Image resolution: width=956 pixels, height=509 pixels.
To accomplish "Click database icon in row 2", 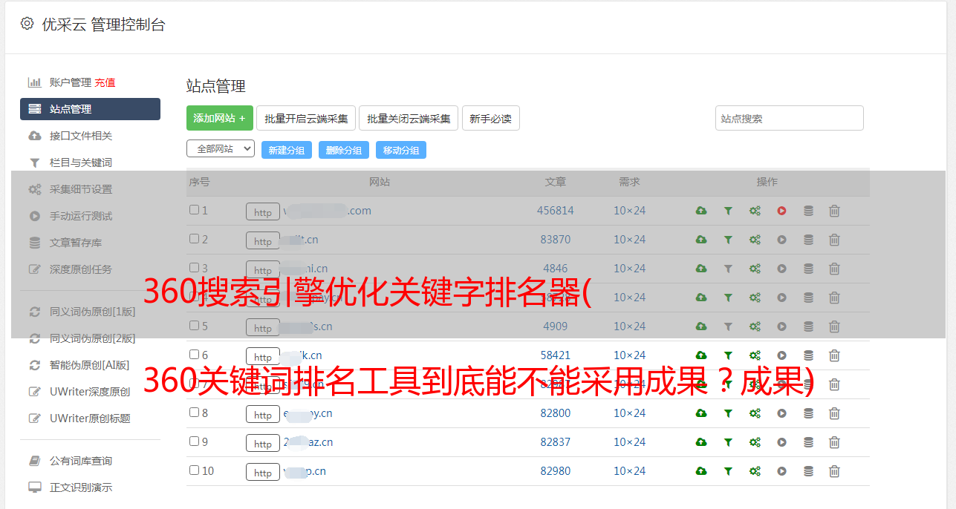I will coord(808,240).
